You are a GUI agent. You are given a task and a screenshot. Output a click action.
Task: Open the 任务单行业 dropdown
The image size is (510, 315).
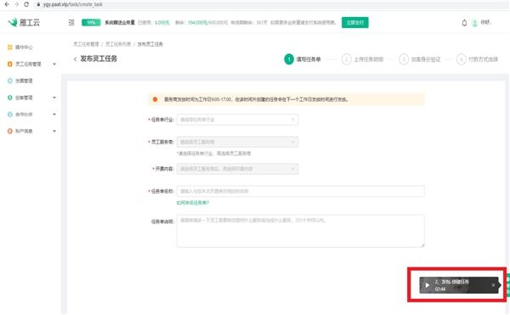pyautogui.click(x=237, y=120)
